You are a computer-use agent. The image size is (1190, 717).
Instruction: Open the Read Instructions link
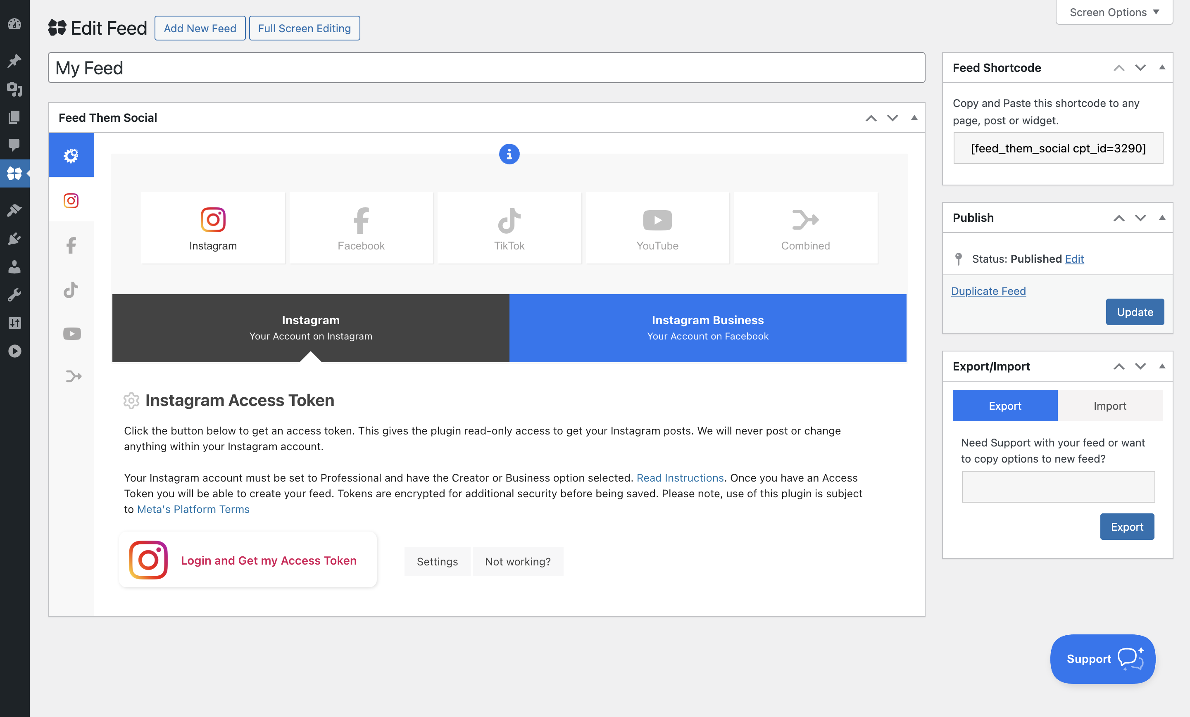click(680, 477)
